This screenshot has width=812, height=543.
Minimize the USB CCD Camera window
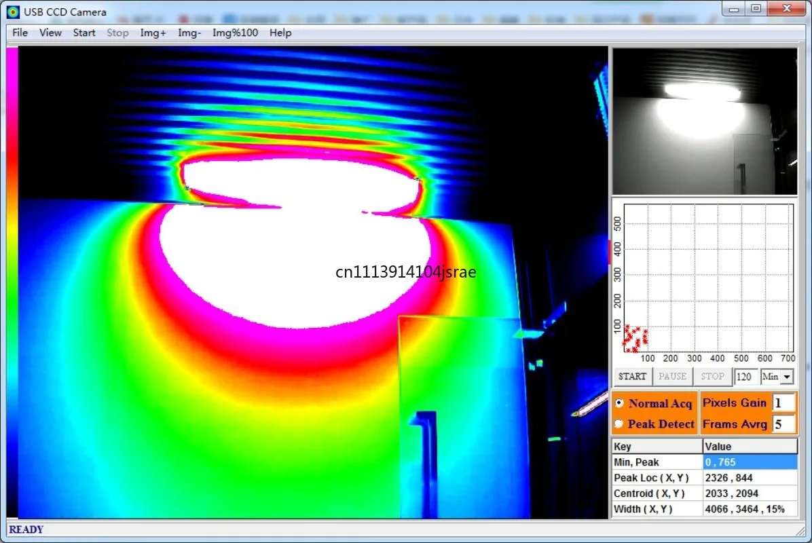(x=734, y=9)
